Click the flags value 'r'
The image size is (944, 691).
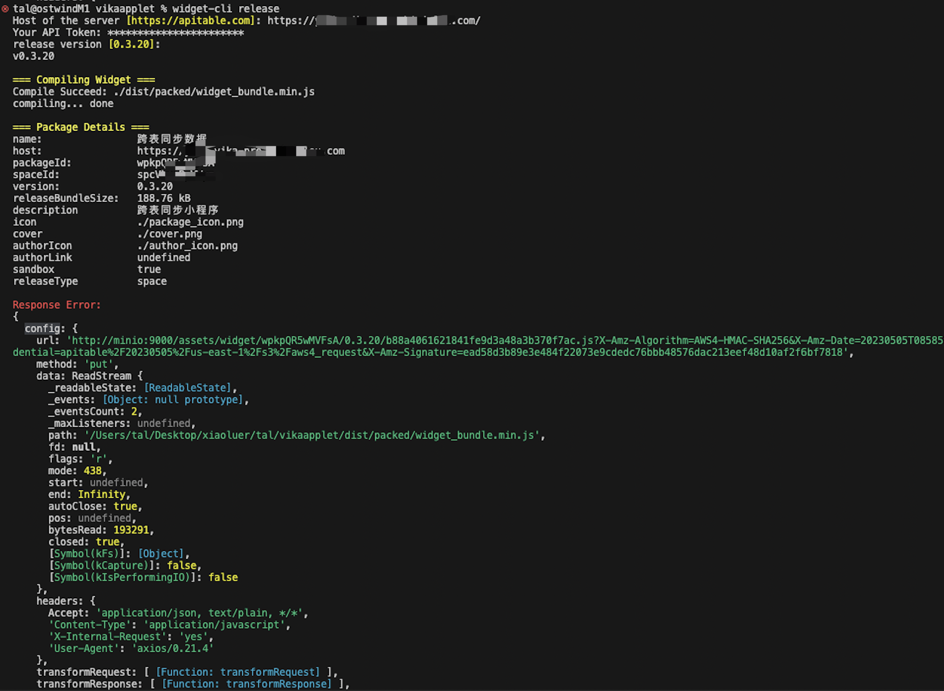pos(99,459)
